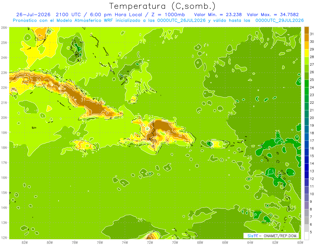The height and width of the screenshot is (246, 319).
Task: Click the "18N" latitude axis label
Action: point(4,148)
